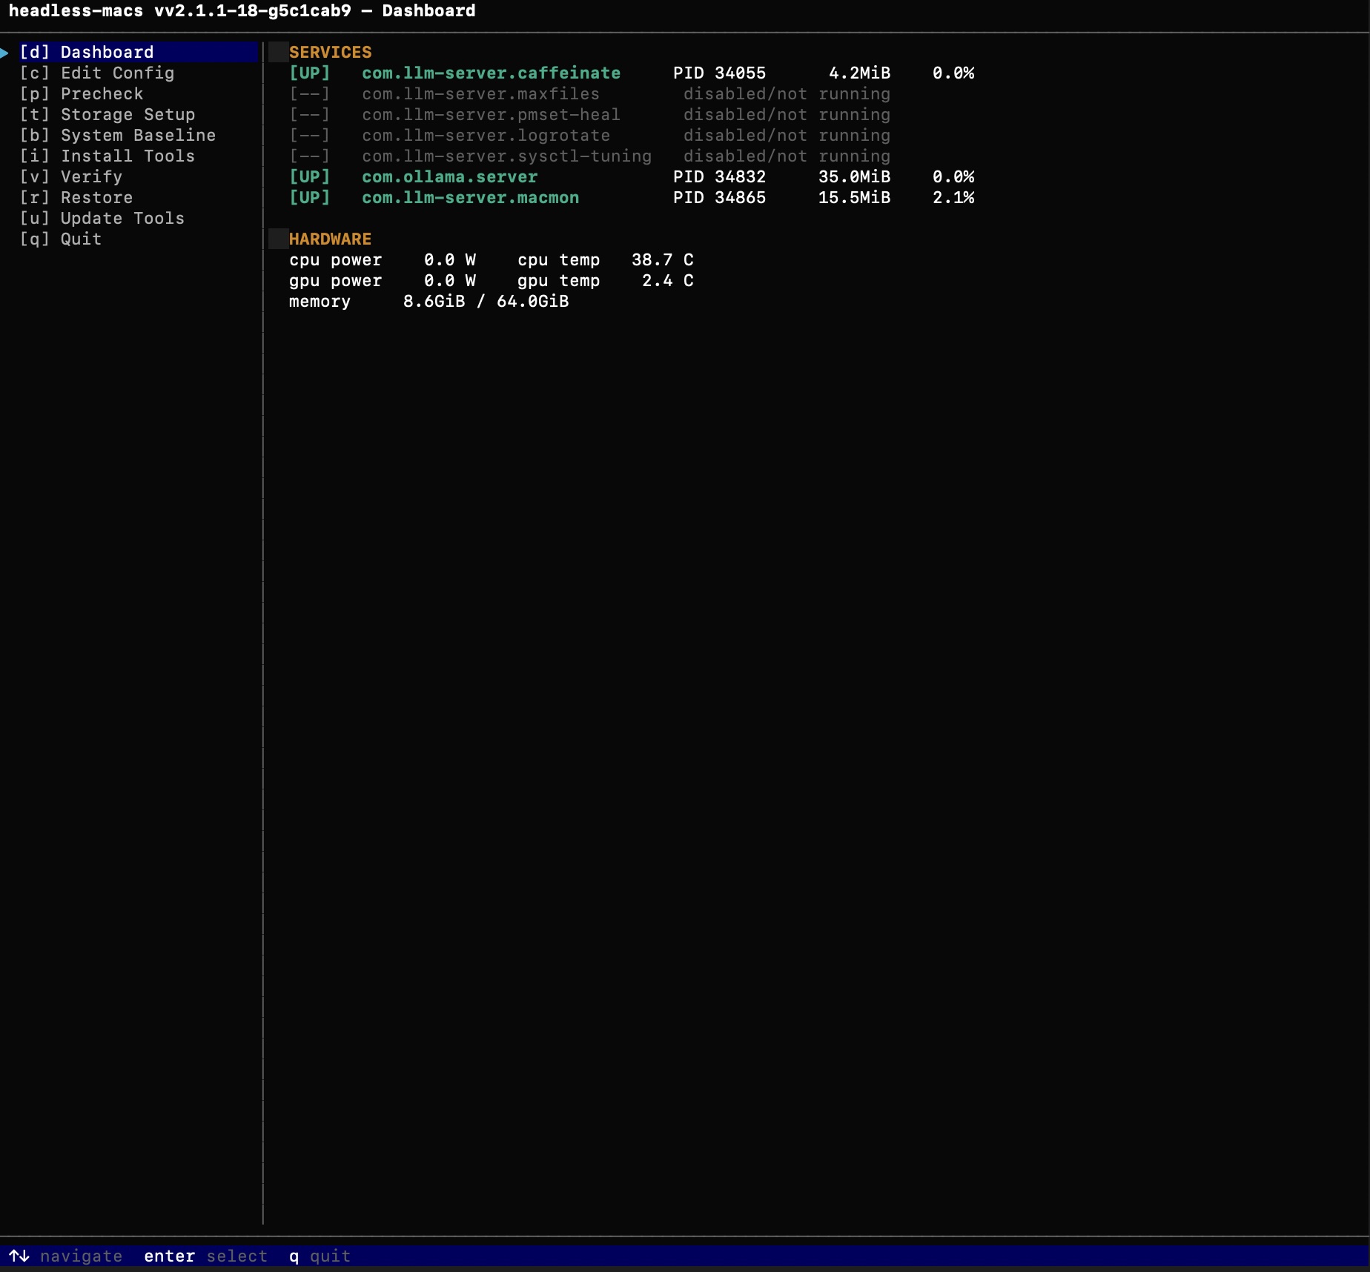
Task: Click the cpu temp 38.7 C reading
Action: tap(606, 259)
